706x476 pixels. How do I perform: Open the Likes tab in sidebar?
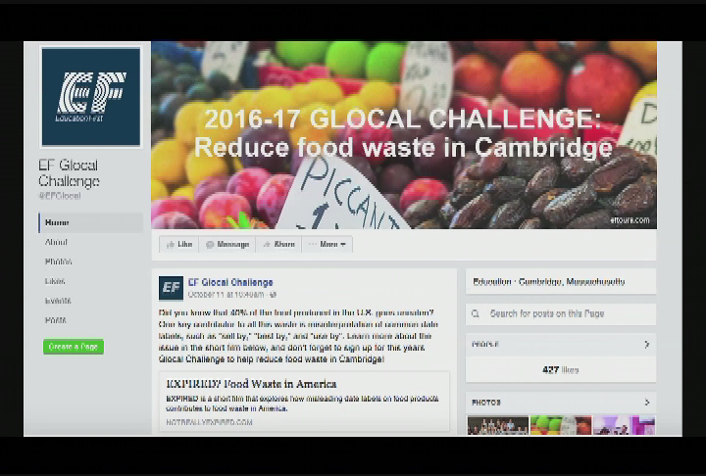pyautogui.click(x=55, y=281)
